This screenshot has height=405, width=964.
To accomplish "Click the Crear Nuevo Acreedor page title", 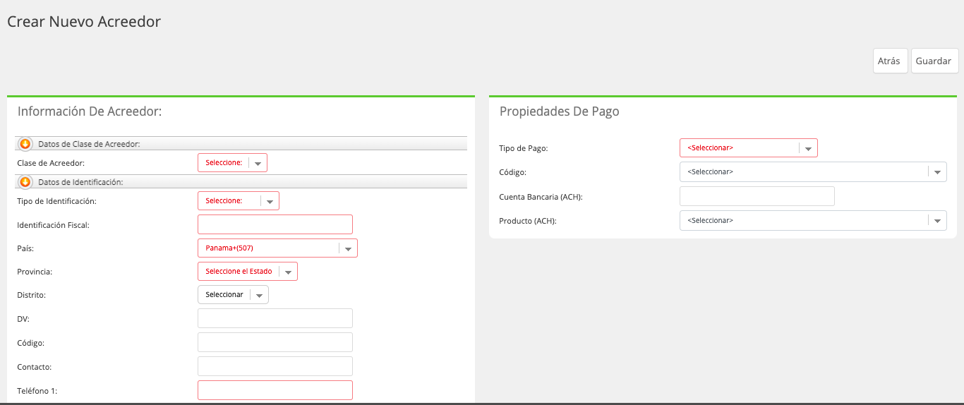I will (x=84, y=22).
